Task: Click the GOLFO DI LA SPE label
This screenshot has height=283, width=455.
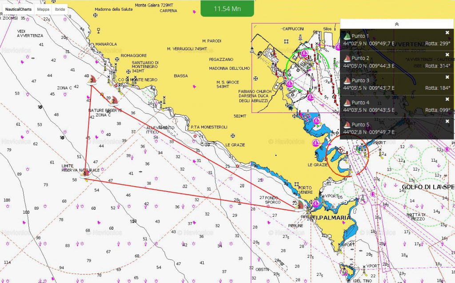Action: [428, 187]
